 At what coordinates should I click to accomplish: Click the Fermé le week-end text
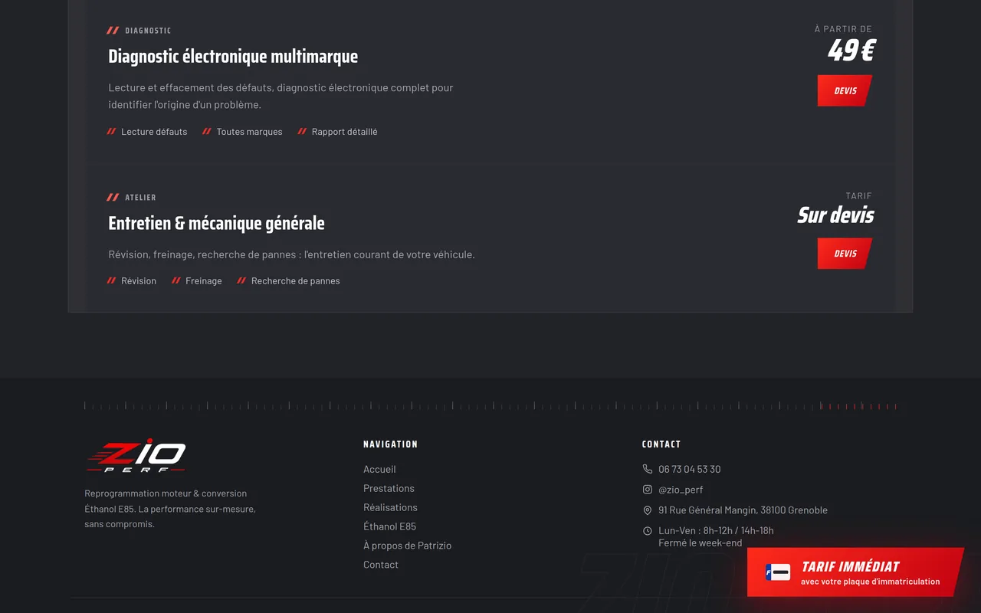(x=700, y=543)
